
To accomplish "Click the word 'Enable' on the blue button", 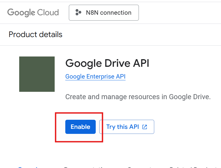I will [80, 127].
